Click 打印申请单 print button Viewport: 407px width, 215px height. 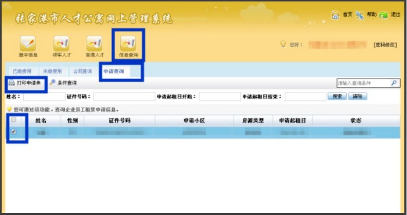(25, 83)
